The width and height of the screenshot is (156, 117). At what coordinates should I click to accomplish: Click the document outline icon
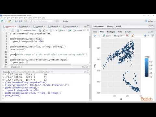[x=88, y=31]
